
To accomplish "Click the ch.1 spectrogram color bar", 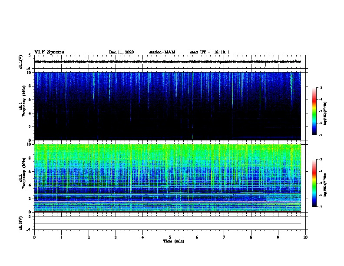I will pyautogui.click(x=314, y=111).
